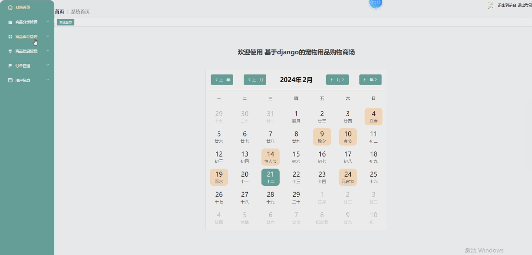The width and height of the screenshot is (532, 255).
Task: Click the flag icon for 订单管理
Action: click(x=10, y=66)
